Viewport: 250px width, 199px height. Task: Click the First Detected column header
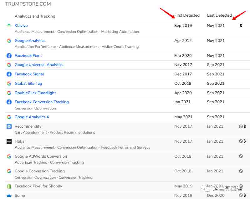[187, 15]
